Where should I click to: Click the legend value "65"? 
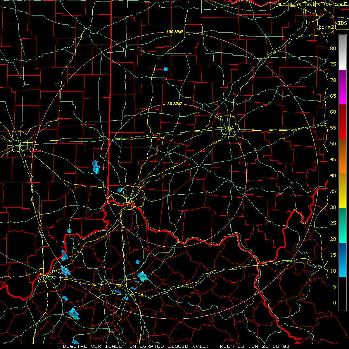[333, 96]
